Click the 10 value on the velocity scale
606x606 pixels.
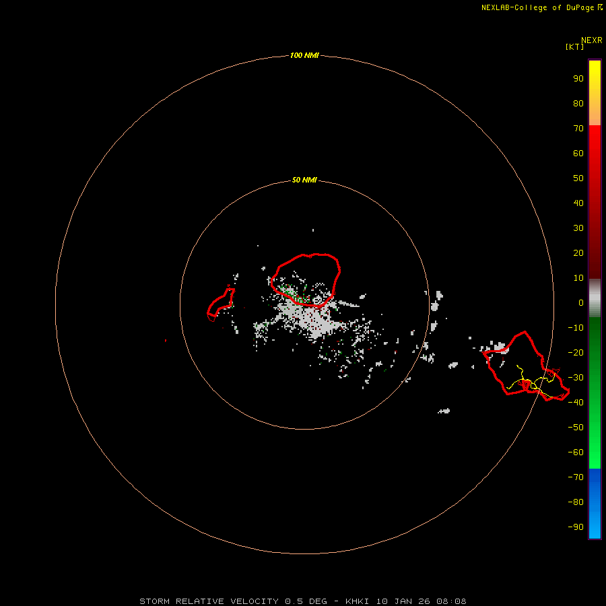click(578, 278)
